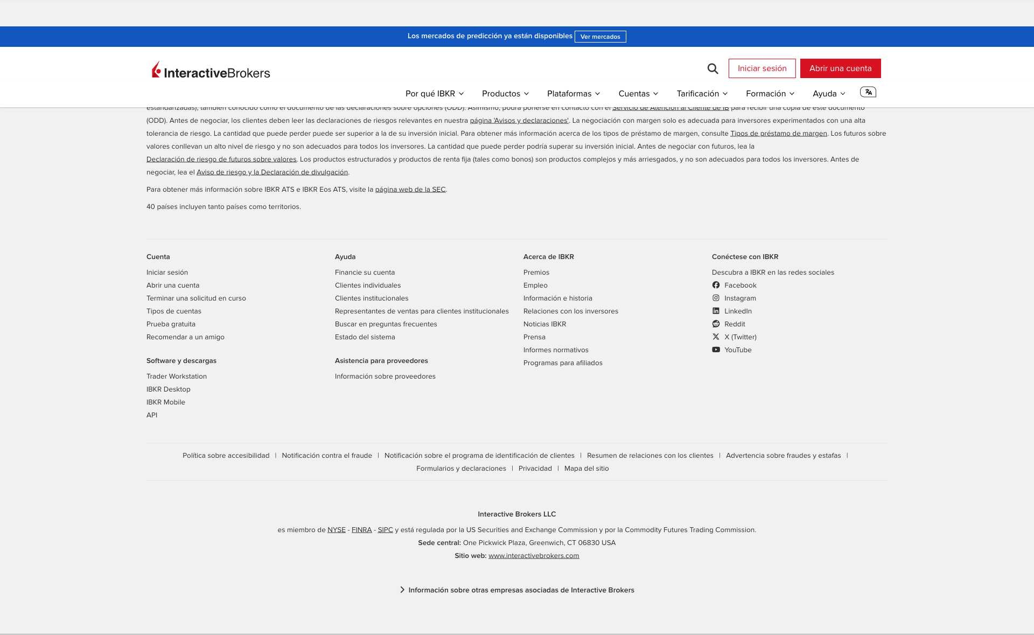
Task: Open the NYSE membership link
Action: coord(337,530)
